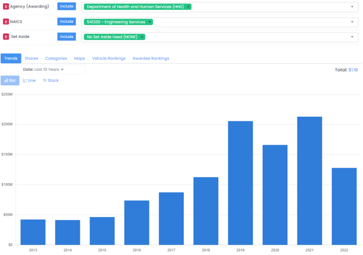Screen dimensions: 363x255
Task: Switch to the Shares tab
Action: pyautogui.click(x=31, y=58)
